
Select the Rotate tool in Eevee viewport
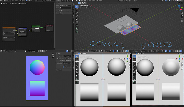pos(77,66)
